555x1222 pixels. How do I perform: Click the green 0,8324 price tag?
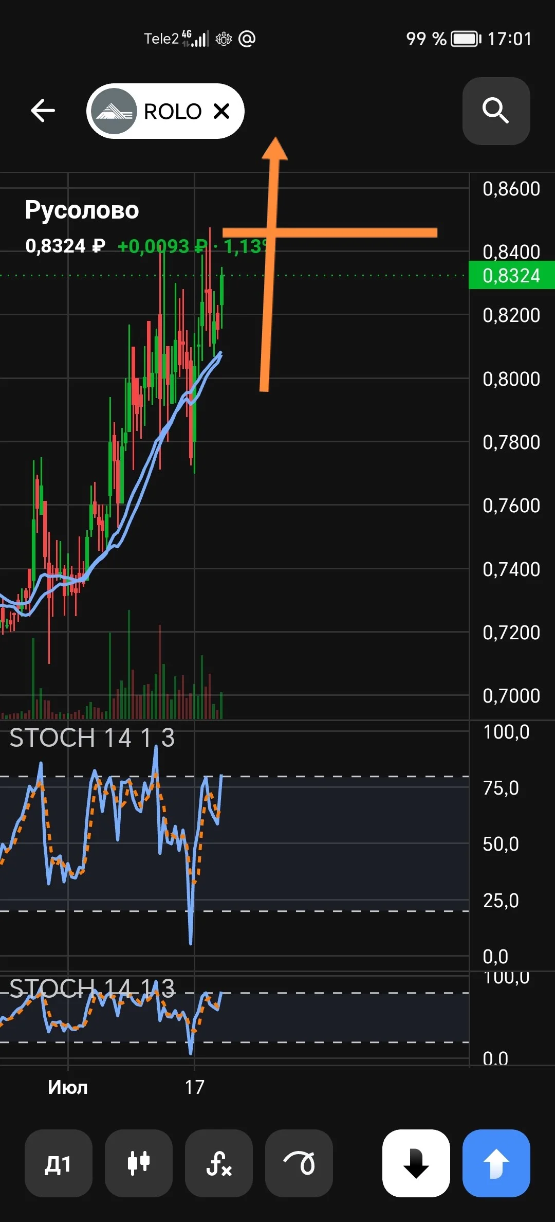512,275
